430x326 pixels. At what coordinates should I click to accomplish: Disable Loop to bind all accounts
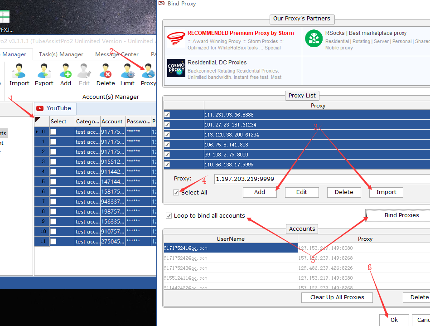click(x=169, y=216)
